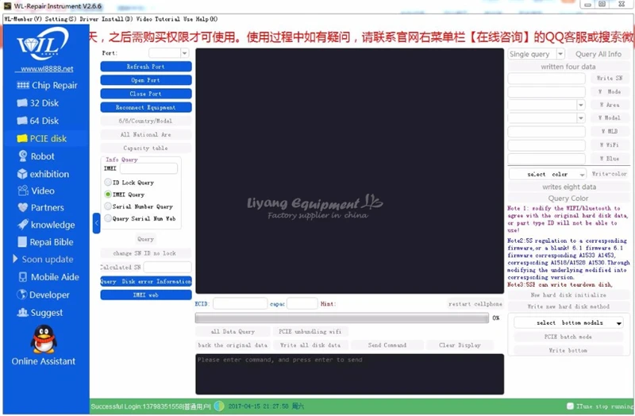Open the Port dropdown
635x416 pixels.
[x=184, y=53]
